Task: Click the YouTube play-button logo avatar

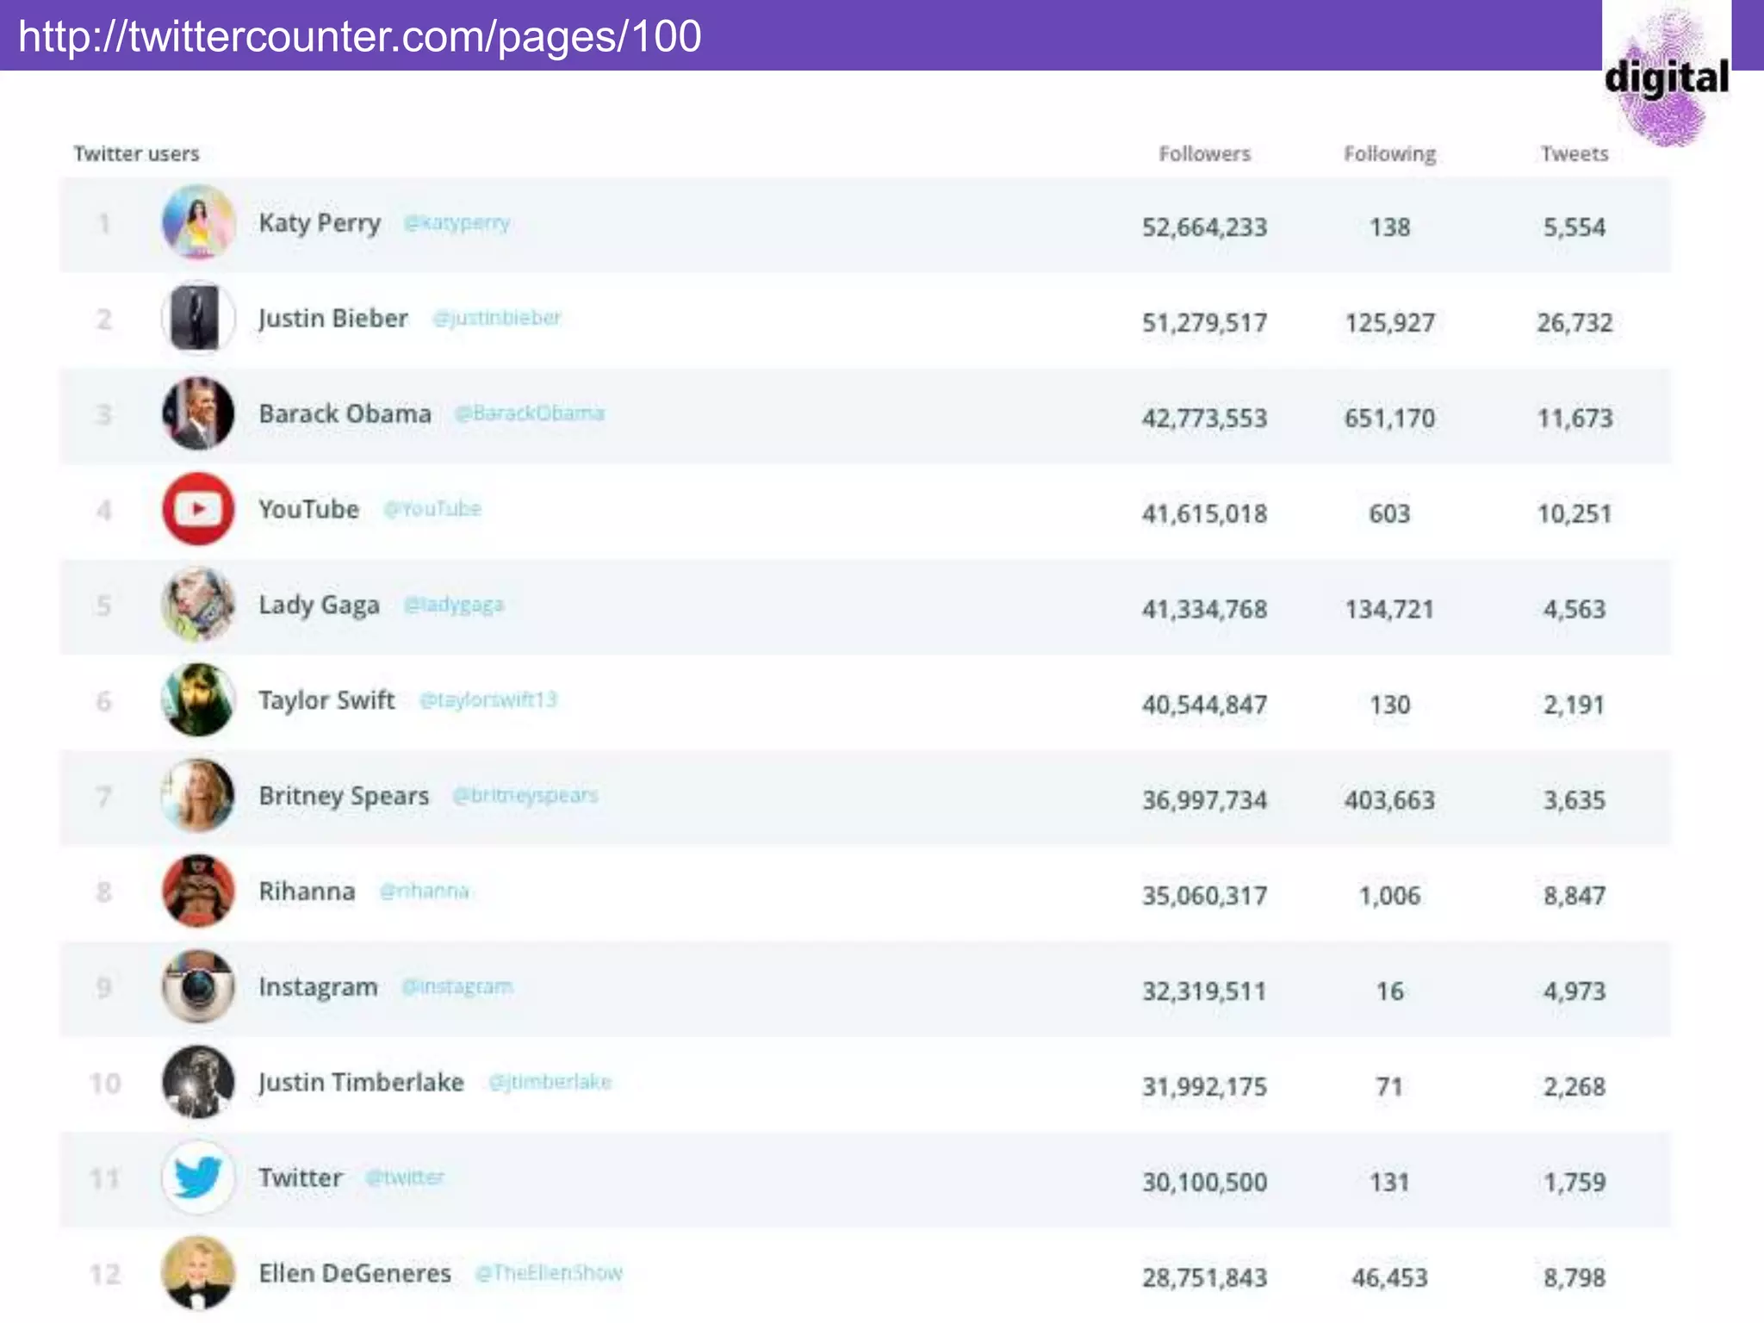Action: tap(198, 509)
